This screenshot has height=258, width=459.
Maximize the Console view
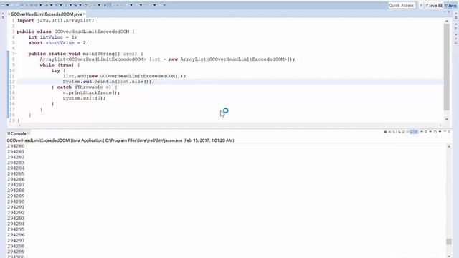click(449, 132)
